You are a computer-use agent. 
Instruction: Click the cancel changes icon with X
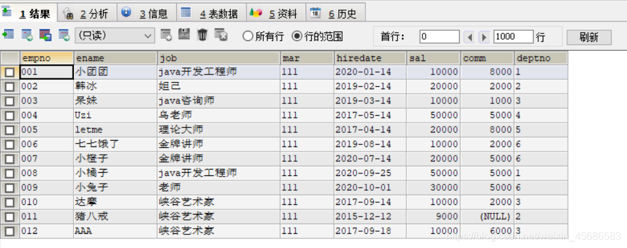[221, 35]
